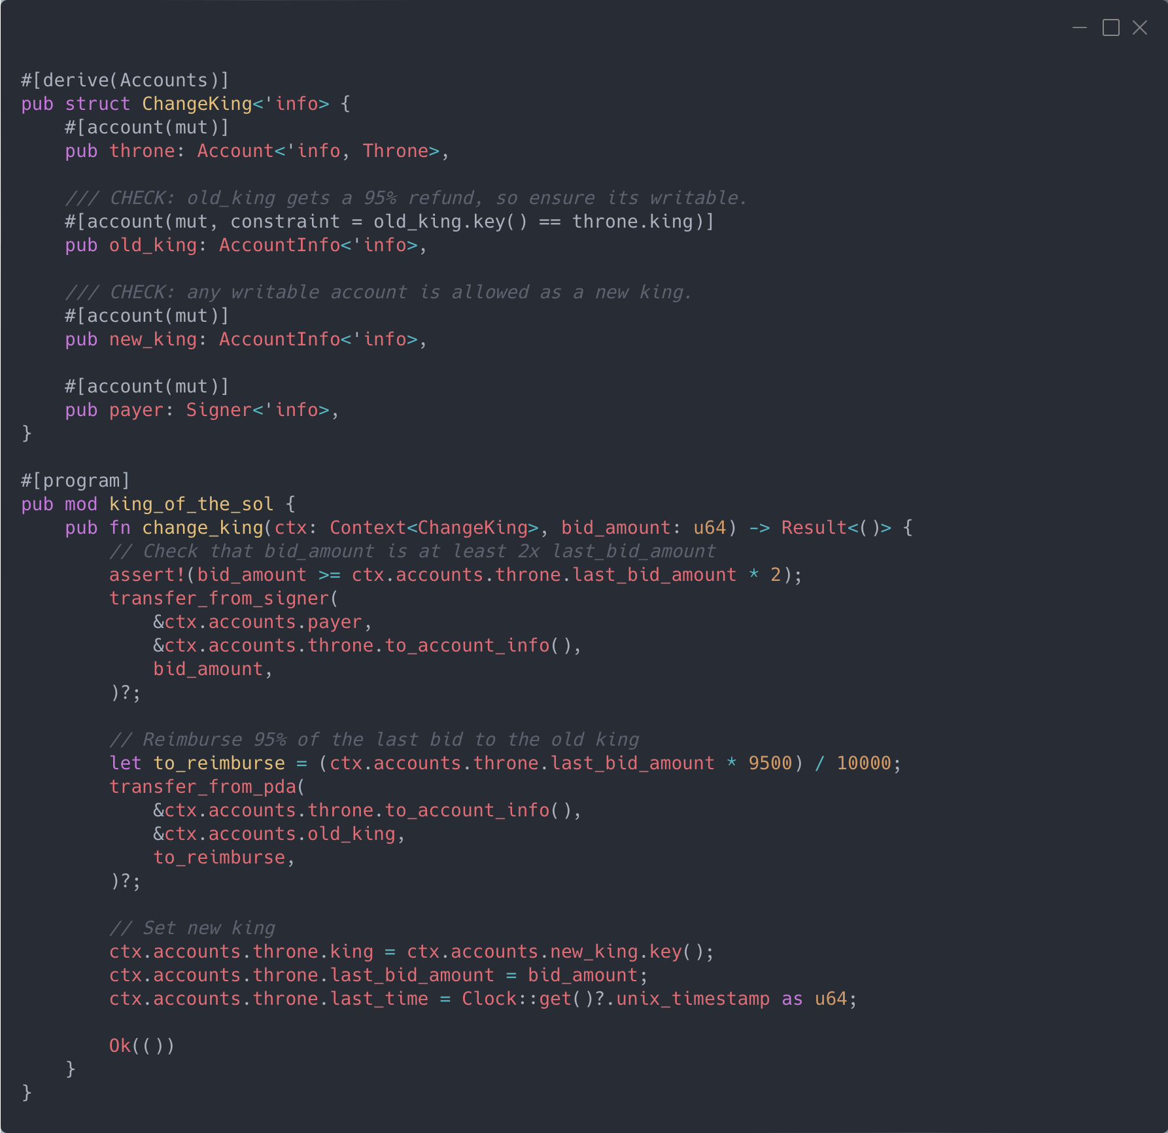Screen dimensions: 1168x1133
Task: Click the change_king function name
Action: click(202, 528)
